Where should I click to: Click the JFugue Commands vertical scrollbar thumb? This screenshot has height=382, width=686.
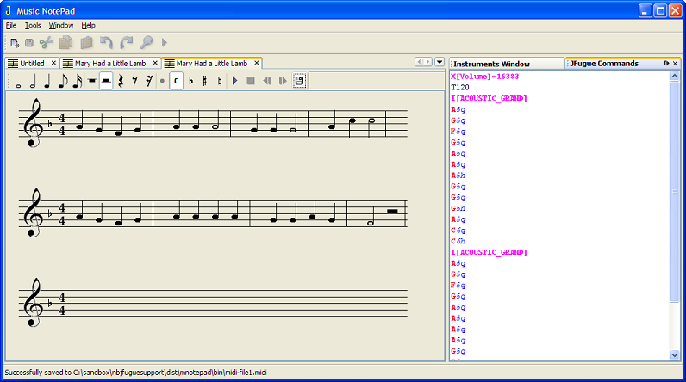click(675, 191)
